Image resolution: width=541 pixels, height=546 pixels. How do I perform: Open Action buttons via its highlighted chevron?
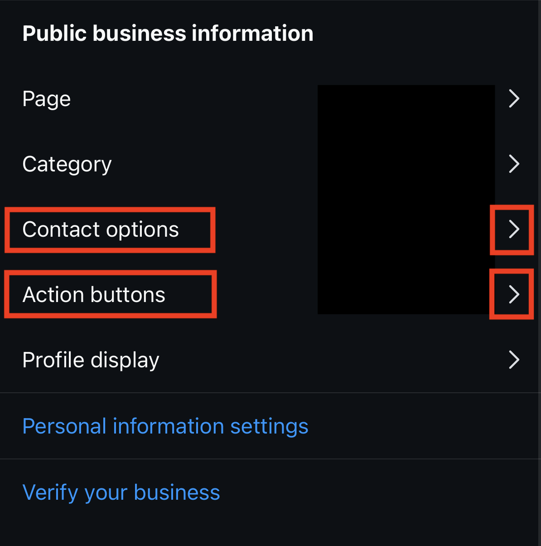[x=514, y=294]
